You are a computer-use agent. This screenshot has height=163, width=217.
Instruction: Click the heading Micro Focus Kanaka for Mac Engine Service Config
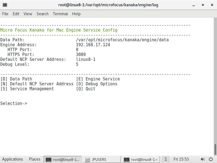click(x=59, y=30)
